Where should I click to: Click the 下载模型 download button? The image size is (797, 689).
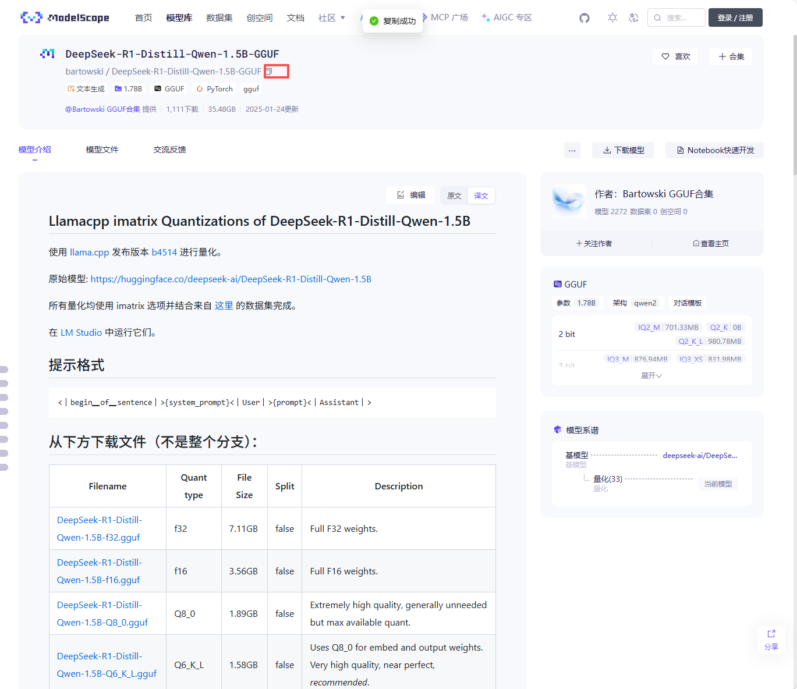tap(623, 150)
